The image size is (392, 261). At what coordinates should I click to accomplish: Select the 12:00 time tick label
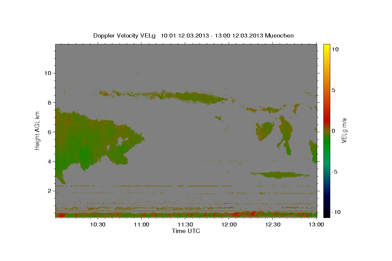pyautogui.click(x=229, y=224)
